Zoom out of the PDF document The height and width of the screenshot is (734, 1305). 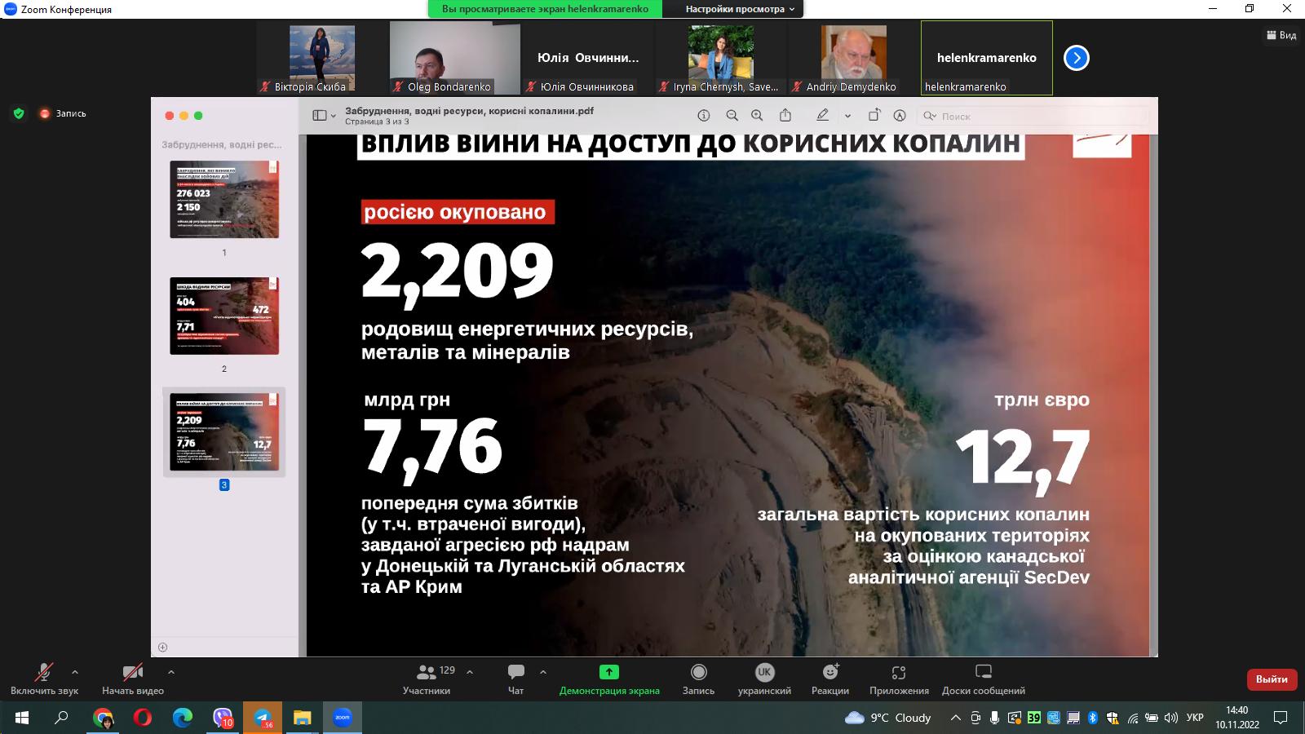(x=731, y=116)
